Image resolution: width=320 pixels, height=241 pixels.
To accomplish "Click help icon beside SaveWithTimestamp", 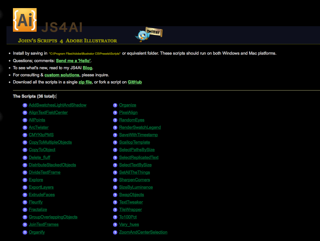I will point(115,135).
